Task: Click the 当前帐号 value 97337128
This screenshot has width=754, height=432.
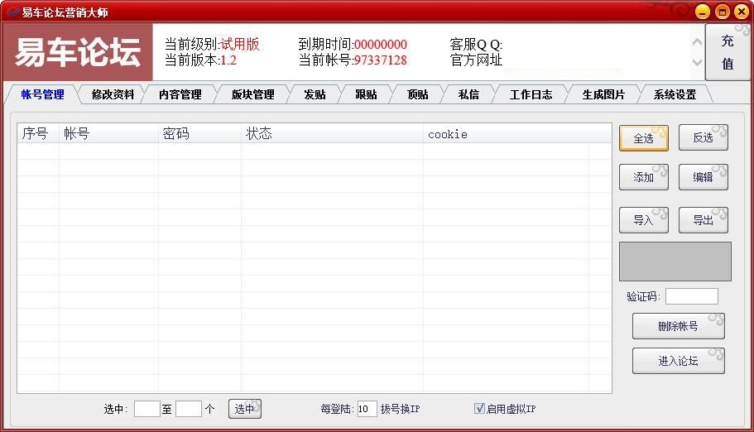Action: (x=381, y=60)
